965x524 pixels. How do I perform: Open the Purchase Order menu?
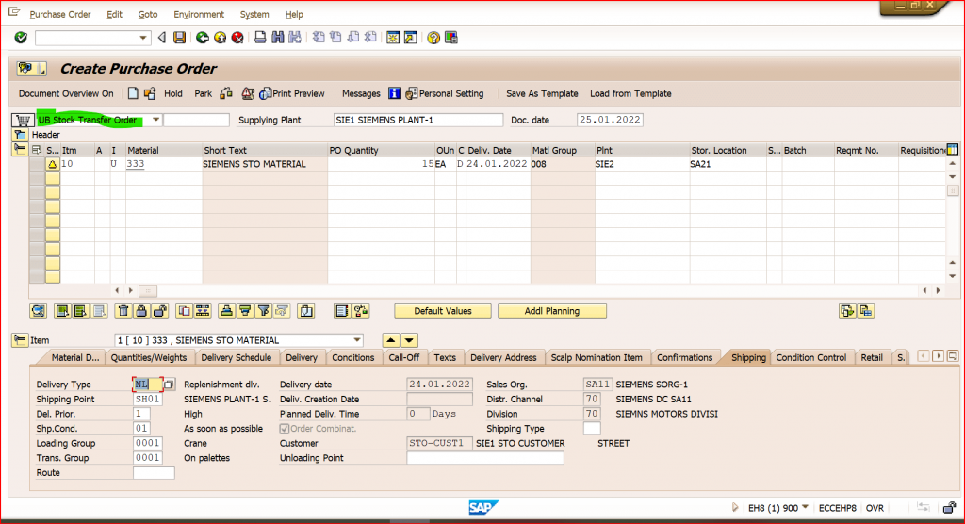(60, 14)
